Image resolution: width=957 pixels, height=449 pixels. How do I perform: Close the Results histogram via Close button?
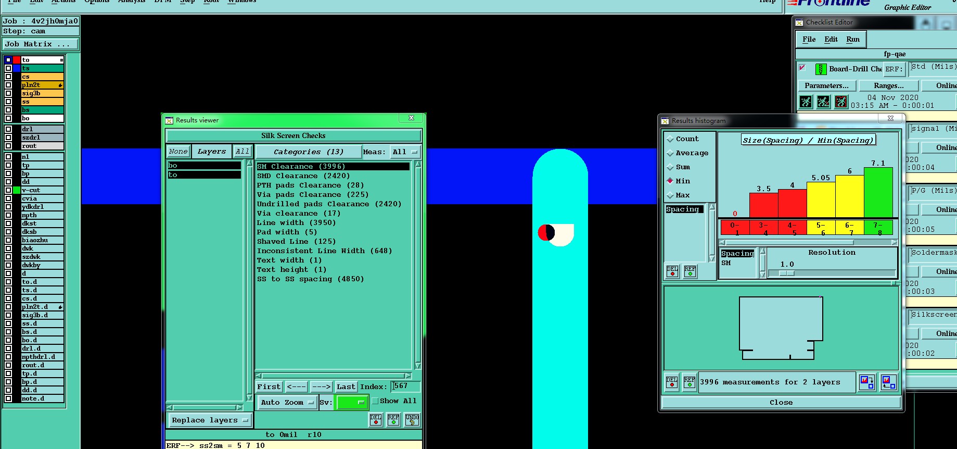(781, 403)
